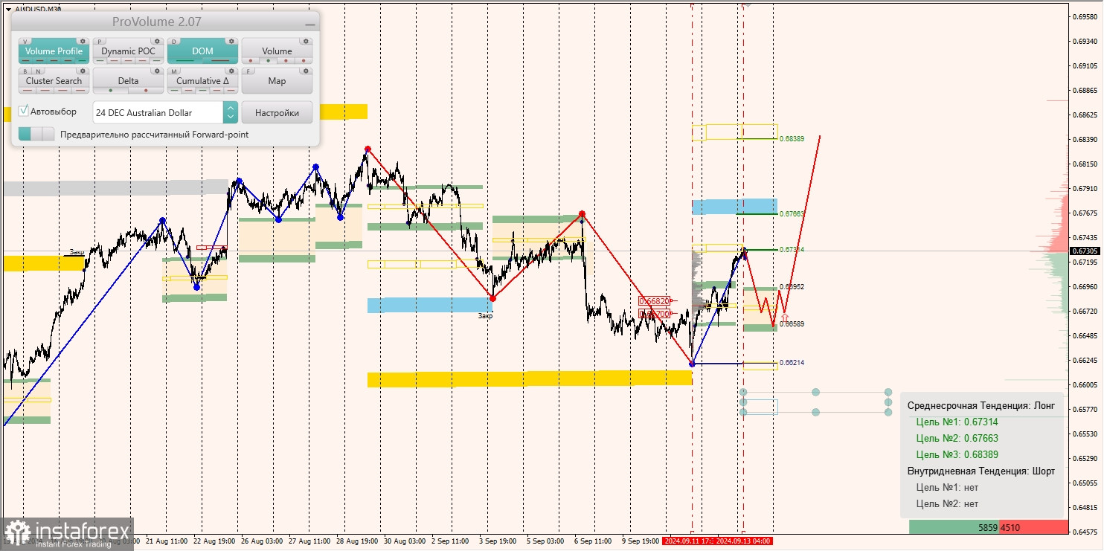Click the Цель №3: 0.68389 line
Screen dimensions: 1104x551
(x=957, y=454)
